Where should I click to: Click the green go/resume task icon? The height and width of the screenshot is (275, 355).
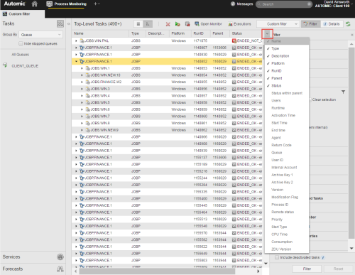click(x=177, y=24)
